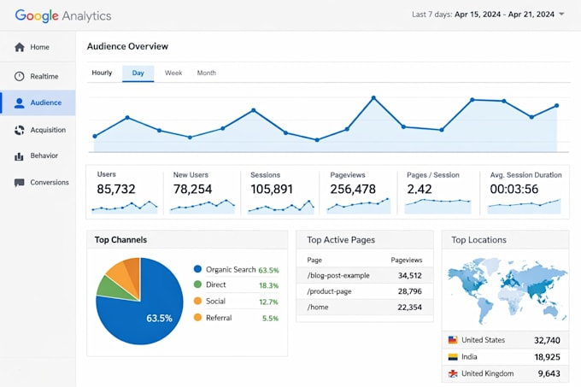This screenshot has width=581, height=387.
Task: Open Acquisition section
Action: [x=38, y=130]
